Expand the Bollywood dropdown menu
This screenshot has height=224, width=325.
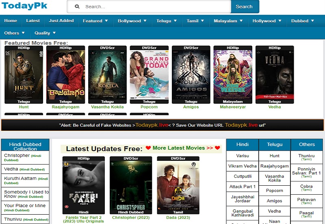click(132, 21)
